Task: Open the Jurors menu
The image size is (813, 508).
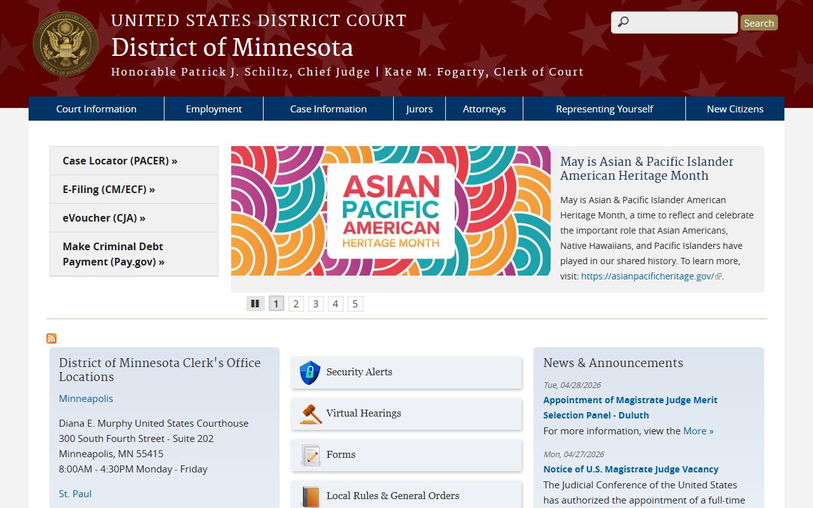Action: pyautogui.click(x=420, y=109)
